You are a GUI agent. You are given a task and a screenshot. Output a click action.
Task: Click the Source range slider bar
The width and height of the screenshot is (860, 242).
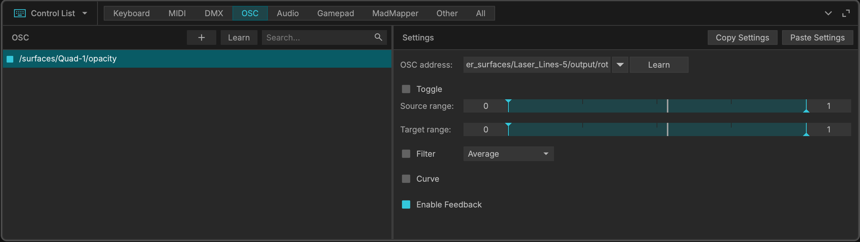[x=657, y=106]
